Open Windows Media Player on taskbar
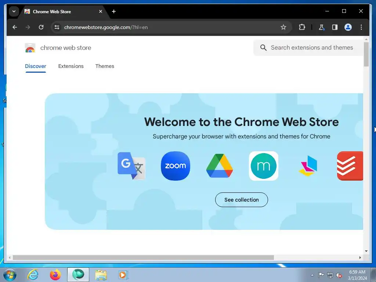The width and height of the screenshot is (376, 282). tap(124, 275)
